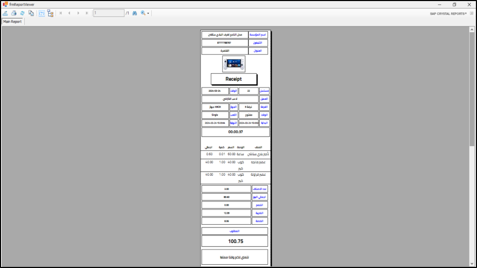Toggle the group tree panel
The width and height of the screenshot is (477, 268).
coord(50,13)
